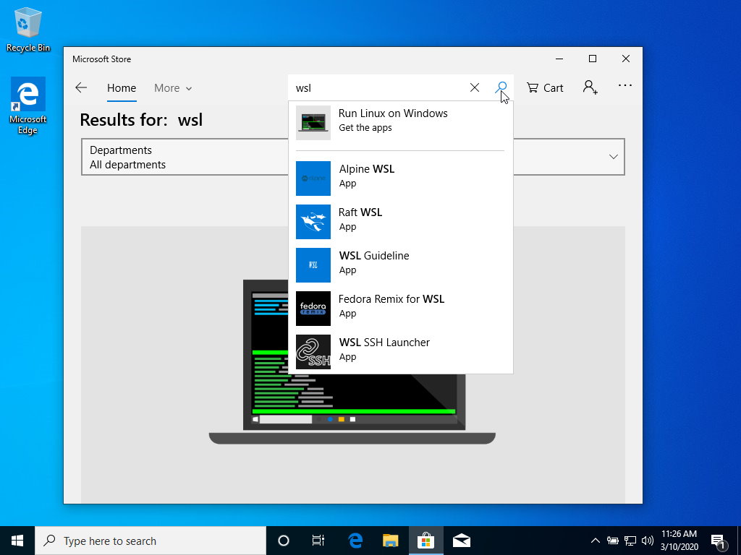Select WSL SSH Launcher suggestion
Screen dimensions: 741x555
[400, 352]
